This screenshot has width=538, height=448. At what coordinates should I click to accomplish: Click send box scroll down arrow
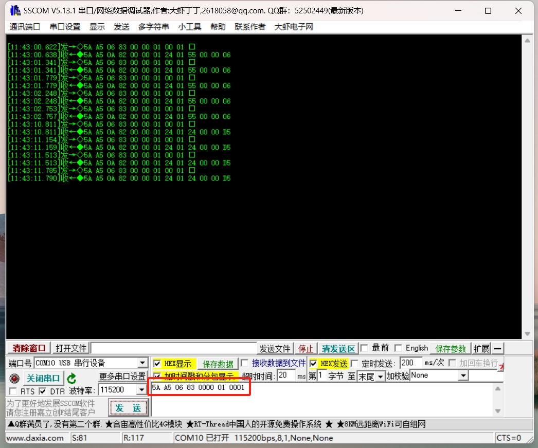498,411
